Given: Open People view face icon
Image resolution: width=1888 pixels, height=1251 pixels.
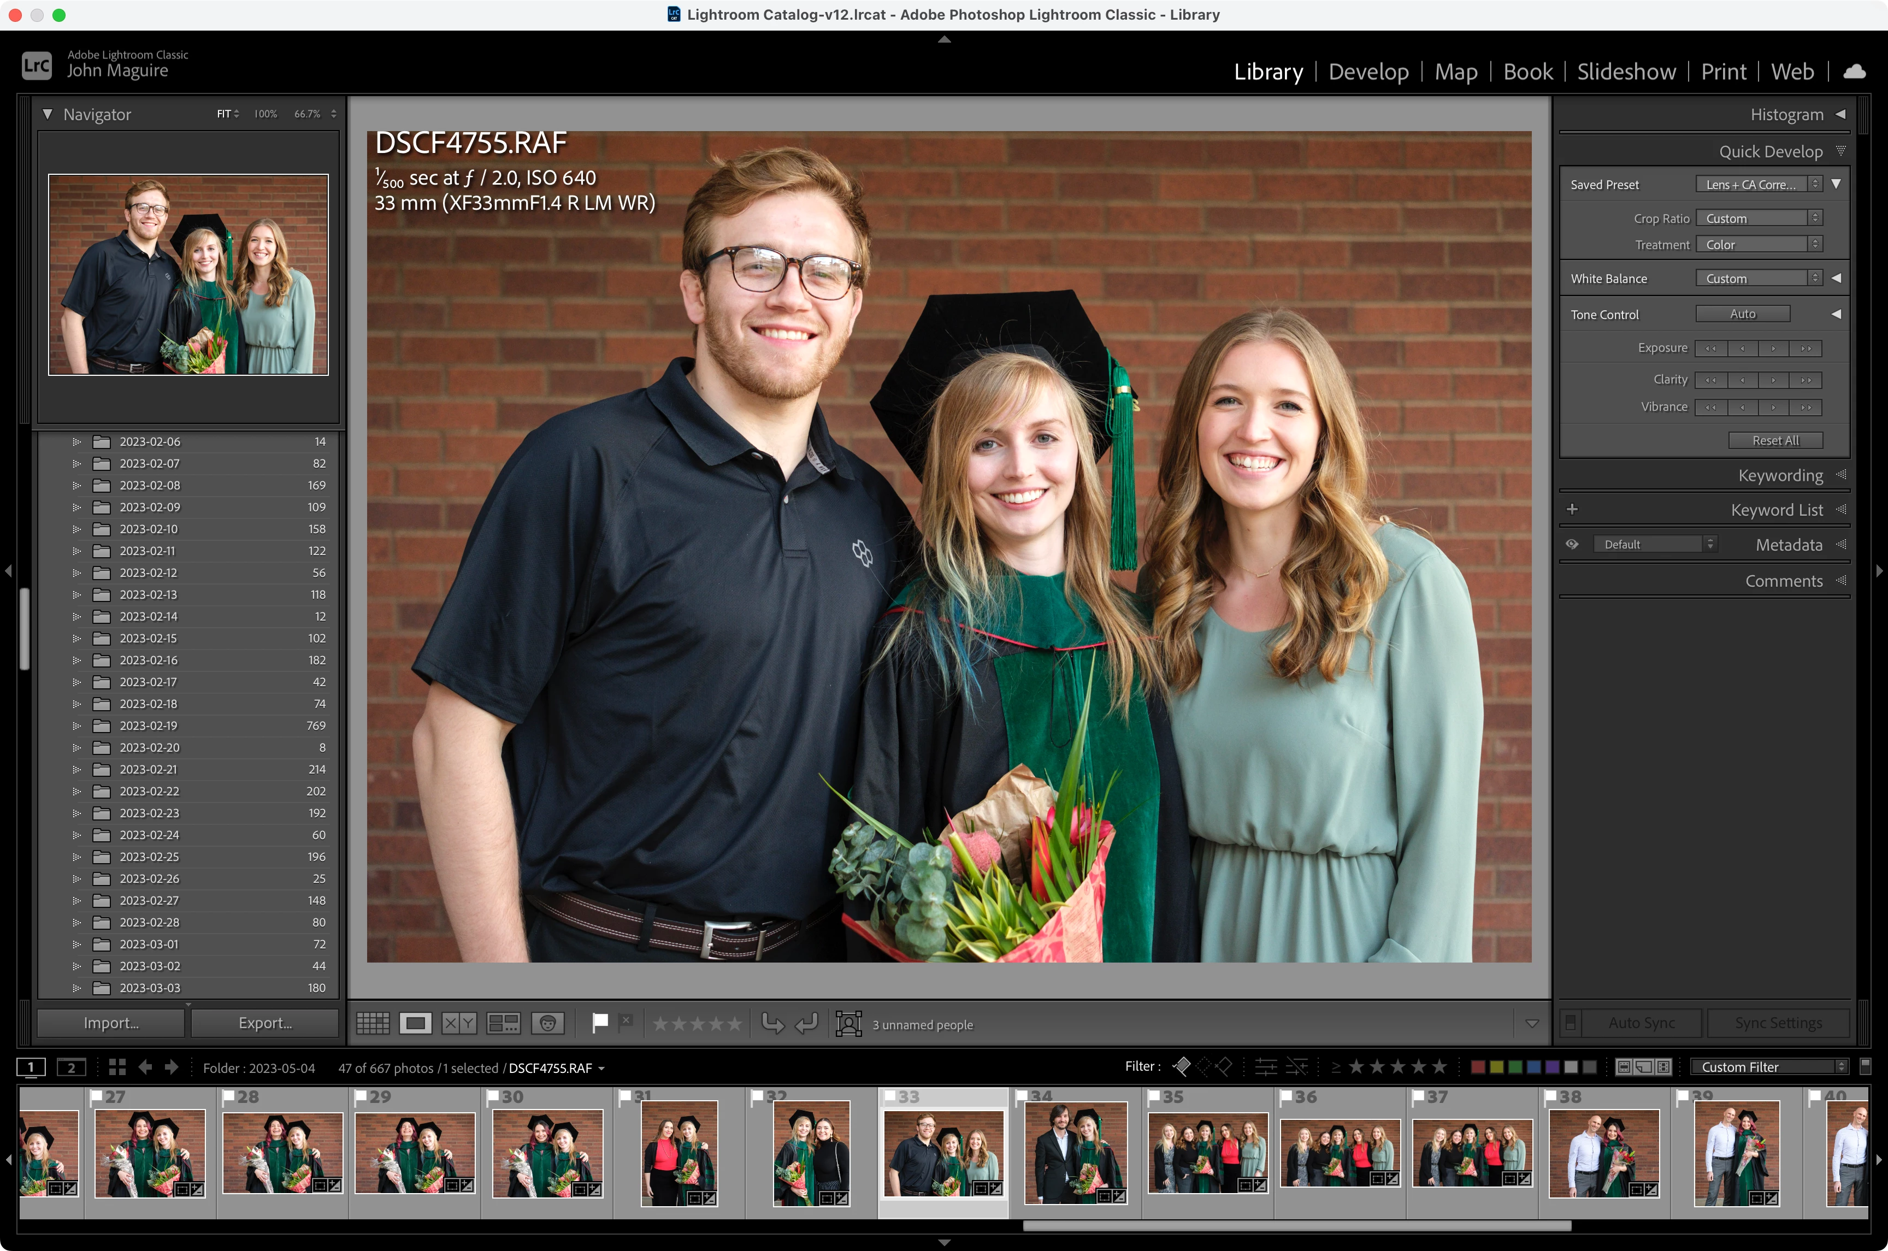Looking at the screenshot, I should tap(548, 1023).
